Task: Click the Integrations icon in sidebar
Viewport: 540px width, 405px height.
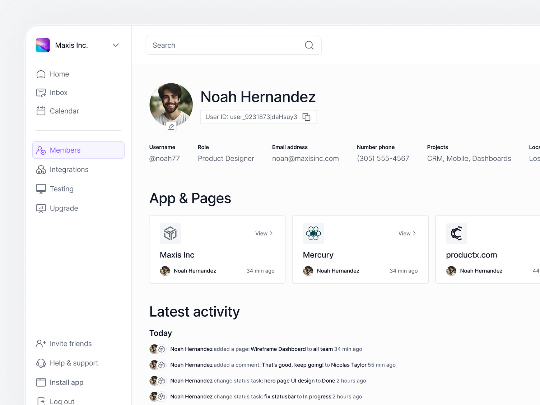Action: click(41, 169)
